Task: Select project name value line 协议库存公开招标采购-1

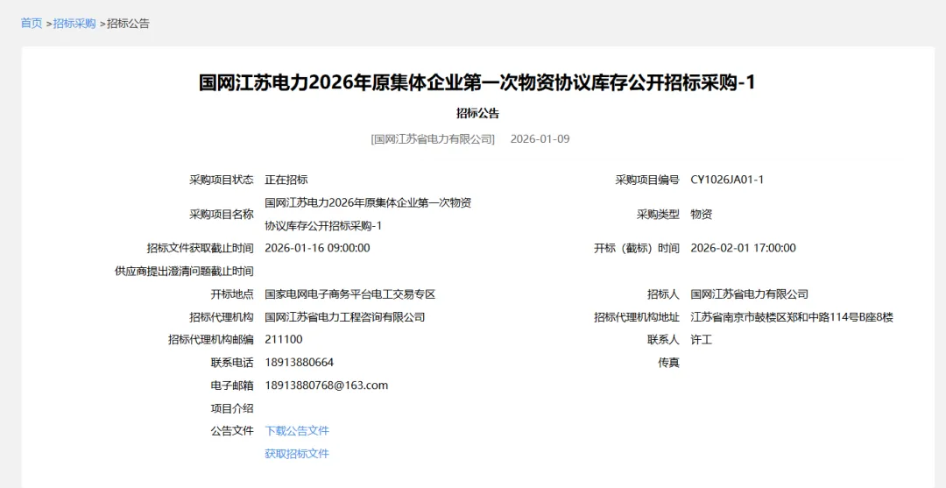Action: click(x=323, y=226)
